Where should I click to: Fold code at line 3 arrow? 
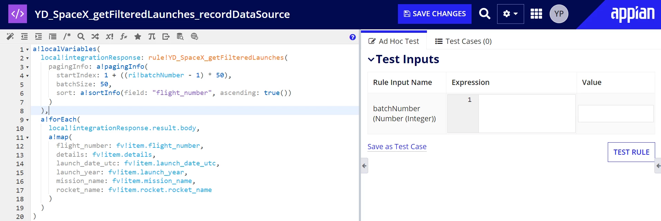point(27,67)
